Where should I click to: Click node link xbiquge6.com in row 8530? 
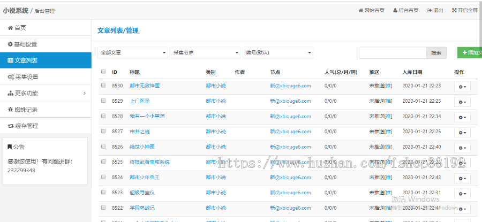click(290, 86)
